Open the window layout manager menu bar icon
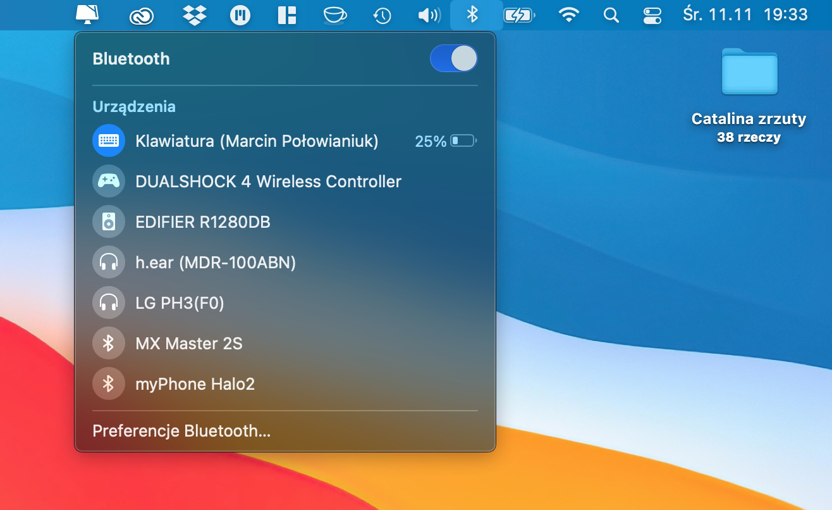832x510 pixels. click(x=287, y=15)
